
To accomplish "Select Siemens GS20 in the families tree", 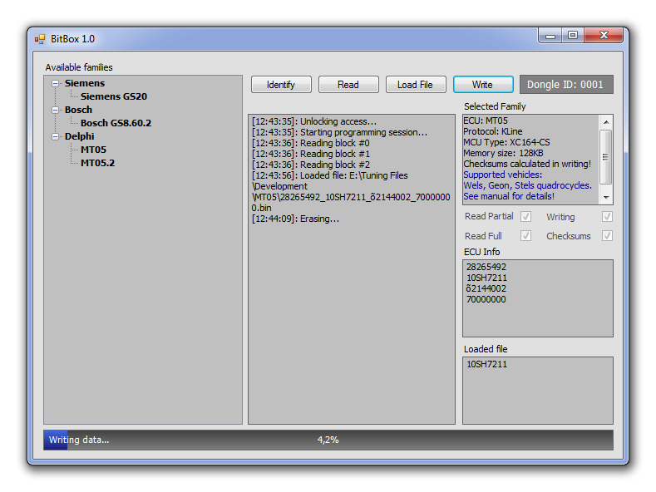I will tap(113, 96).
